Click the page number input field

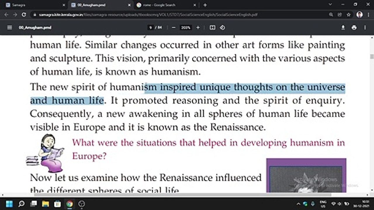151,27
